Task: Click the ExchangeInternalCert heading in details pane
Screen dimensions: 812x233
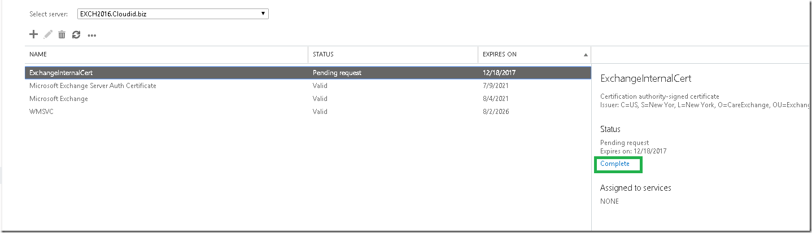Action: 646,78
